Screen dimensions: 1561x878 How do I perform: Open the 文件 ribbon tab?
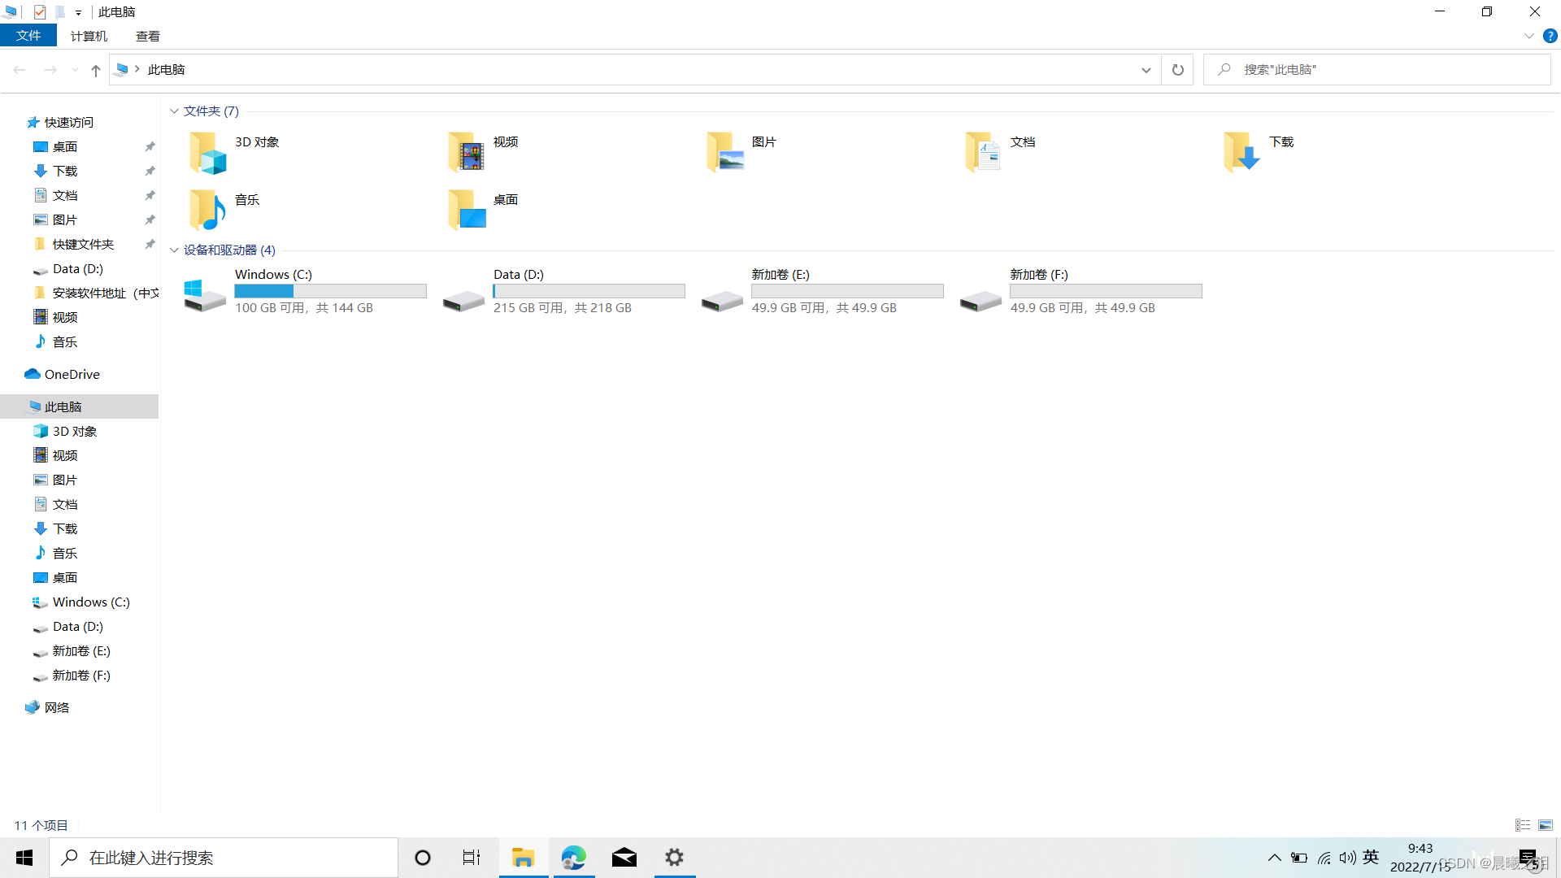(x=28, y=36)
